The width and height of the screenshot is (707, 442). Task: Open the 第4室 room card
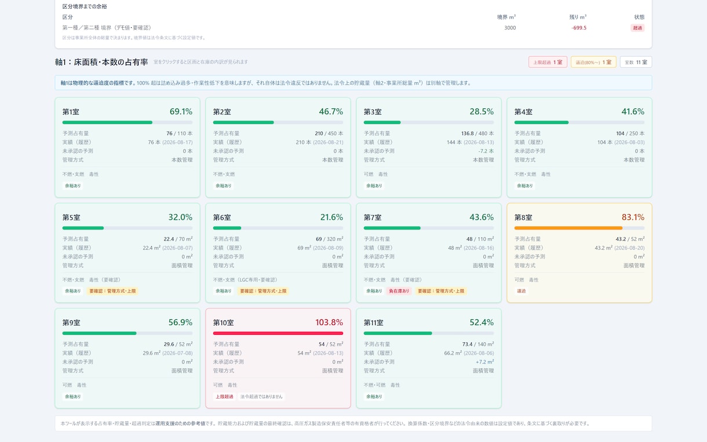580,148
